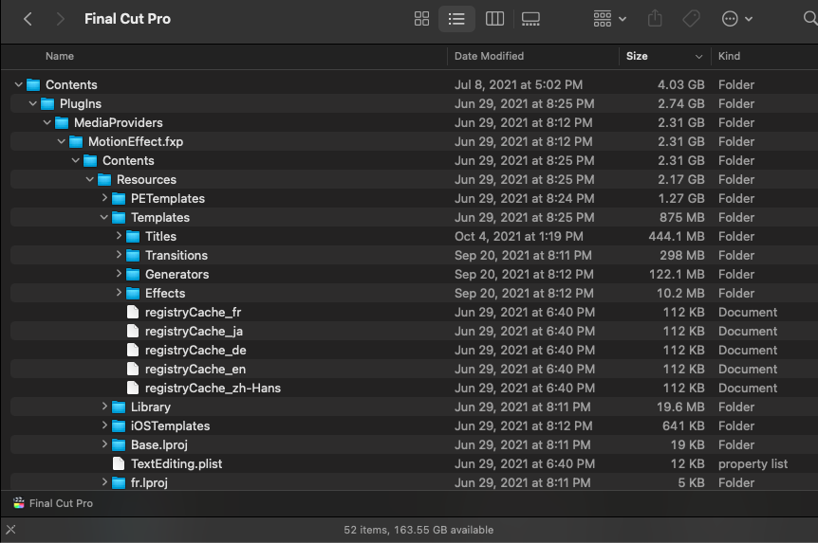Collapse the PlugIns folder

tap(32, 103)
